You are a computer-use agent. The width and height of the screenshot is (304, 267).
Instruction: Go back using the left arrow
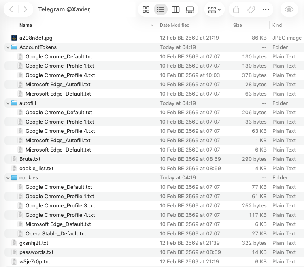pos(11,9)
